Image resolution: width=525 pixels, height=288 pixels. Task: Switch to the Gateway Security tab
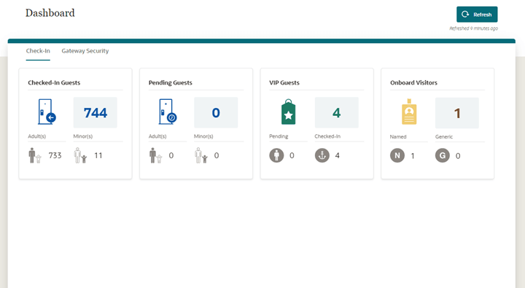click(x=85, y=51)
